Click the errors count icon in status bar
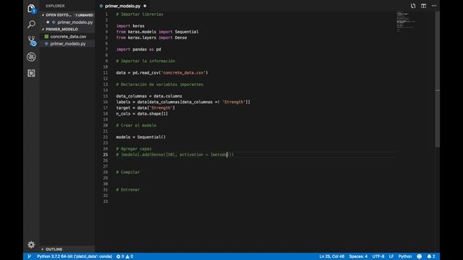The image size is (463, 260). pyautogui.click(x=118, y=256)
